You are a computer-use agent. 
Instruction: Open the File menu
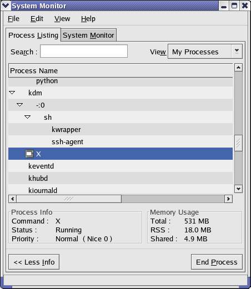13,19
